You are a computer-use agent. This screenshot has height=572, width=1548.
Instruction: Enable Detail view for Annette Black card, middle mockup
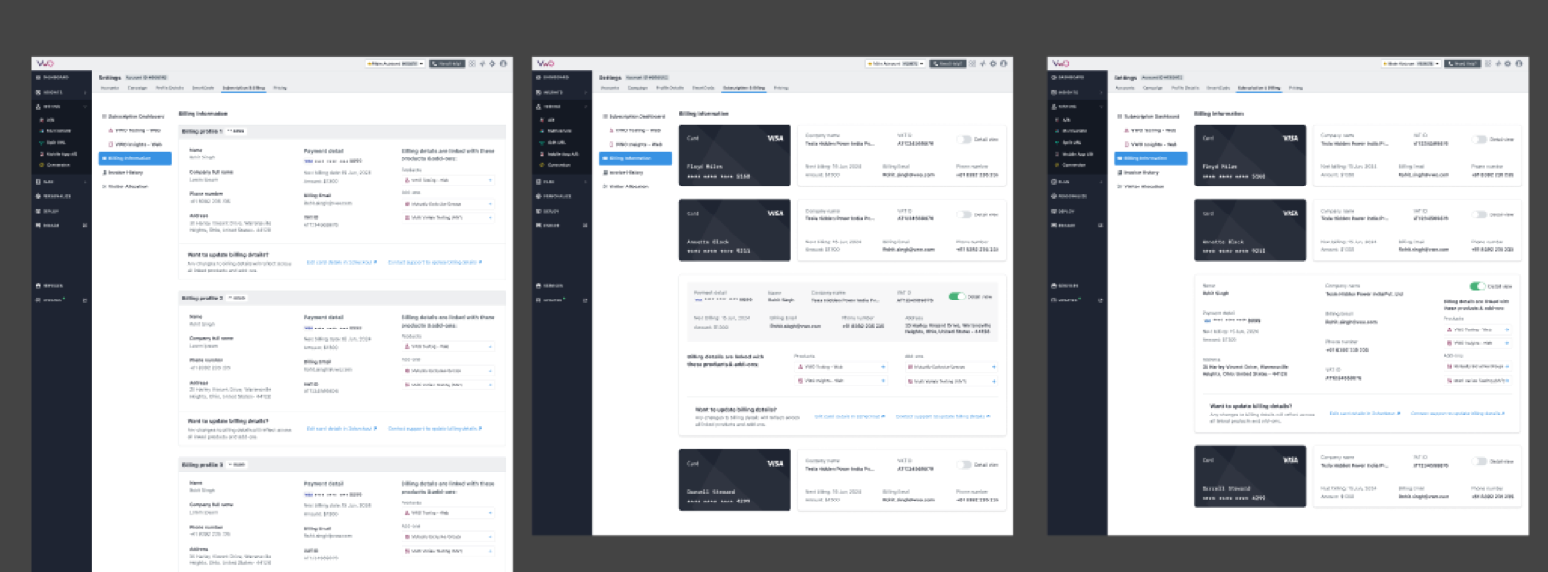[964, 214]
